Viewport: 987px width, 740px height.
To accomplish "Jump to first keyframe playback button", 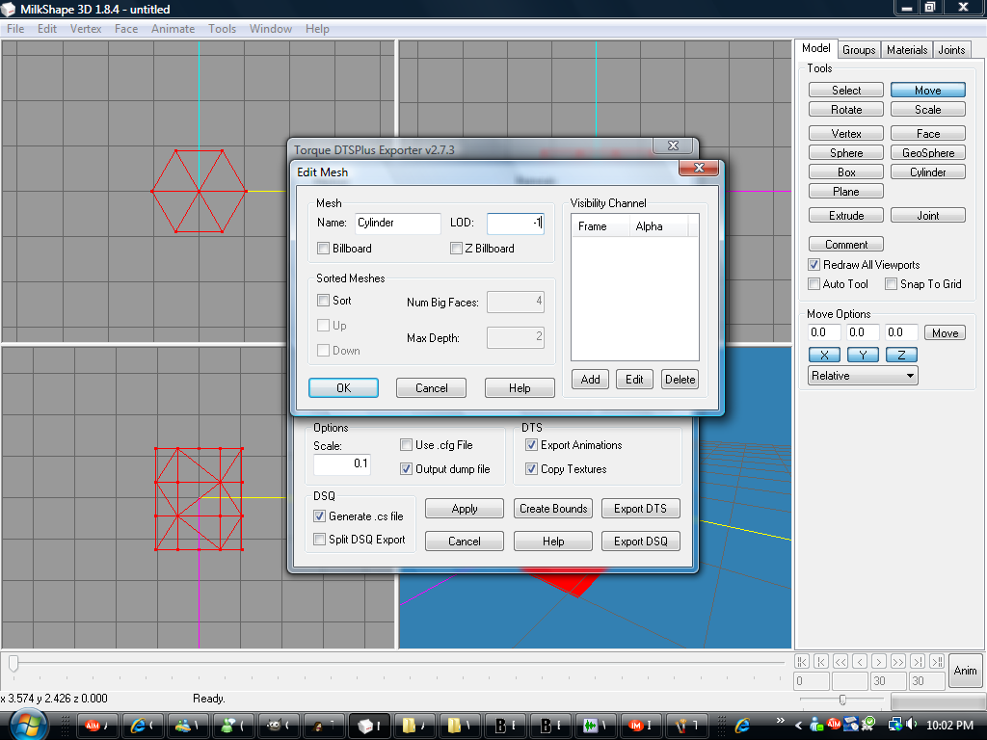I will tap(802, 661).
